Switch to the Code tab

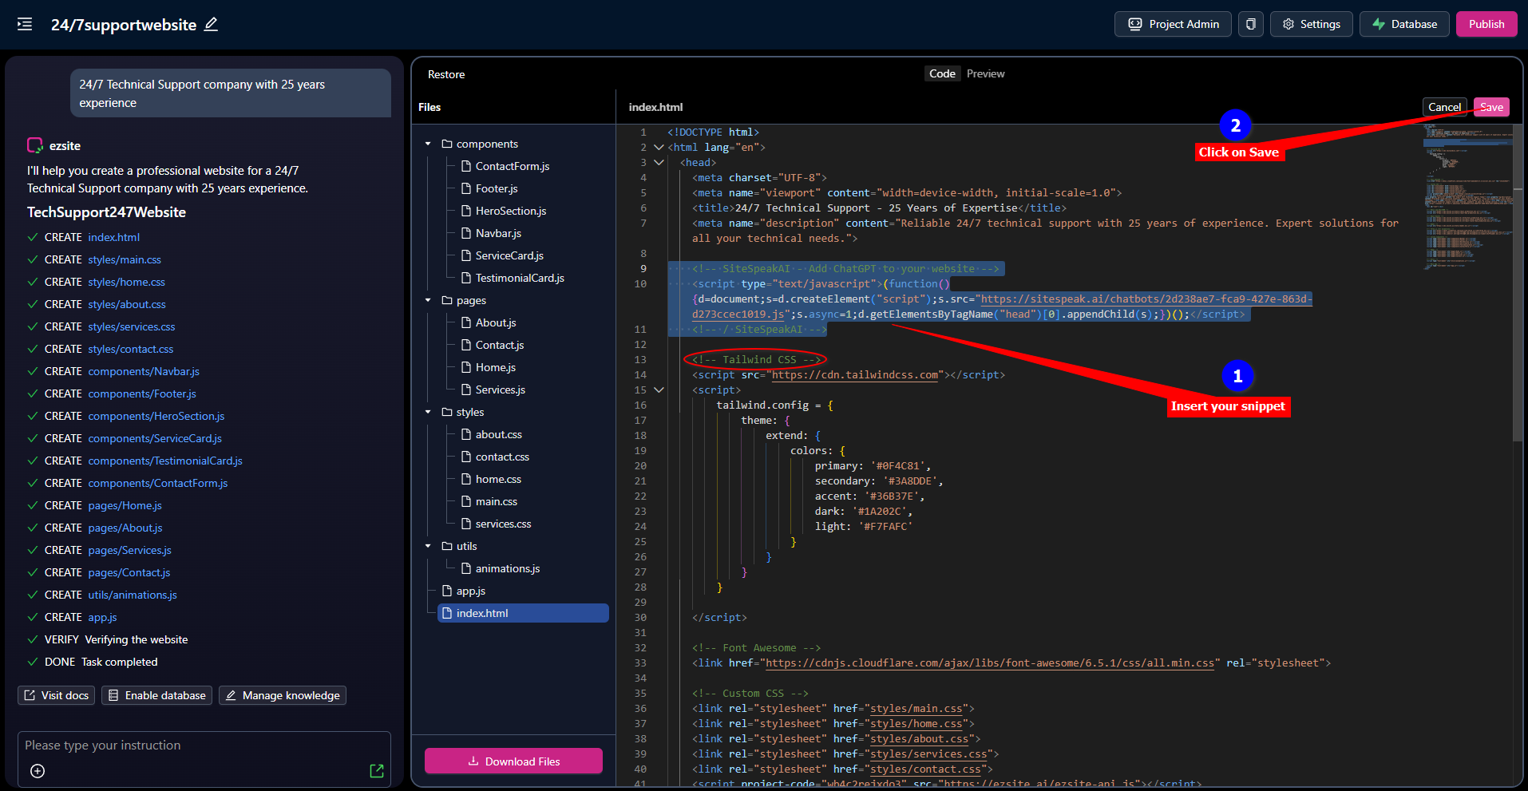(942, 73)
